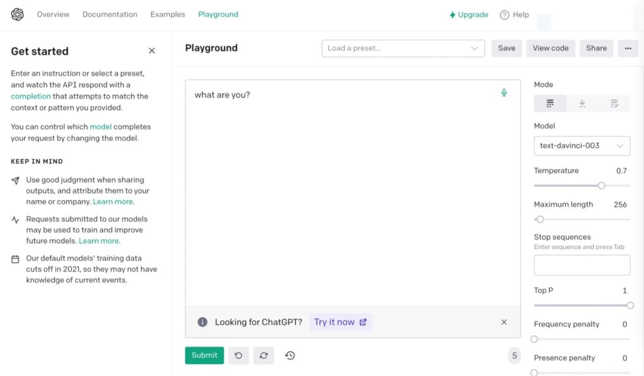
Task: Click the Frequency penalty slider handle
Action: click(534, 339)
